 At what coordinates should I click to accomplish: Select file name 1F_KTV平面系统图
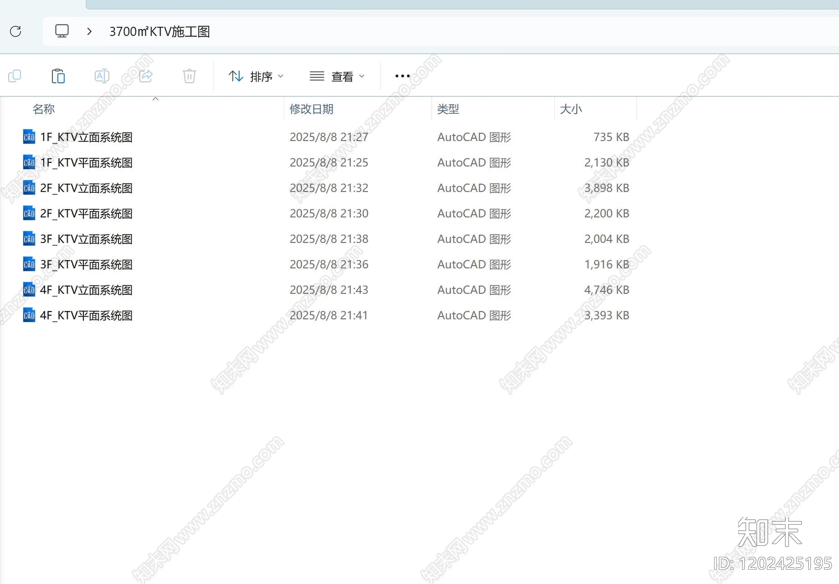coord(87,163)
